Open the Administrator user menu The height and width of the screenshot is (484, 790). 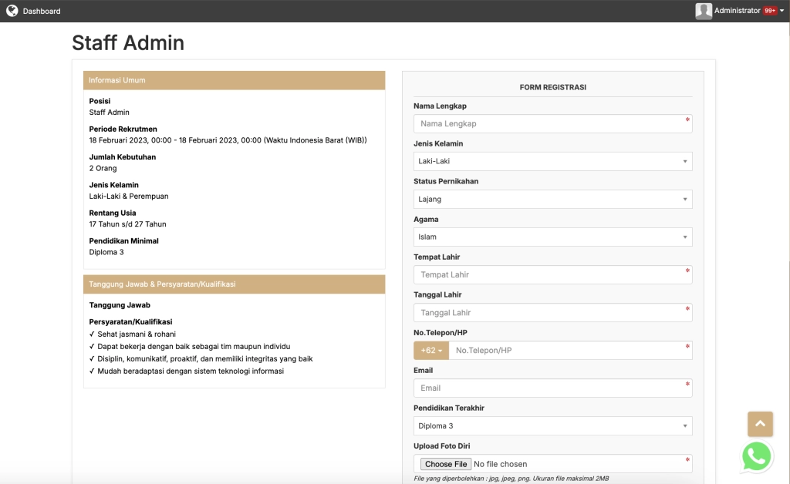pos(737,11)
